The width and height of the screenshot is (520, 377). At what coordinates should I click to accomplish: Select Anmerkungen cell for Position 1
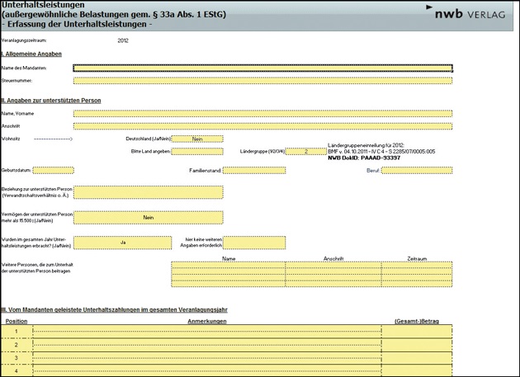(x=206, y=332)
